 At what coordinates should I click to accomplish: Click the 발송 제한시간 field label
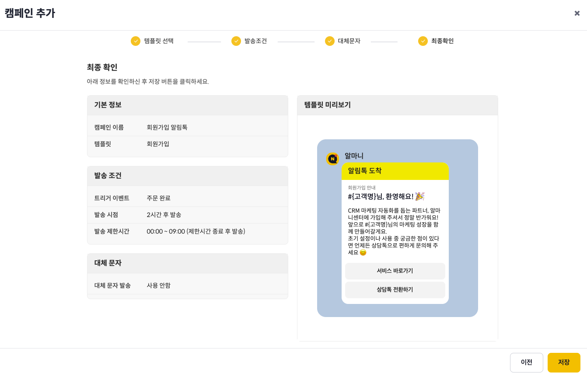point(112,231)
